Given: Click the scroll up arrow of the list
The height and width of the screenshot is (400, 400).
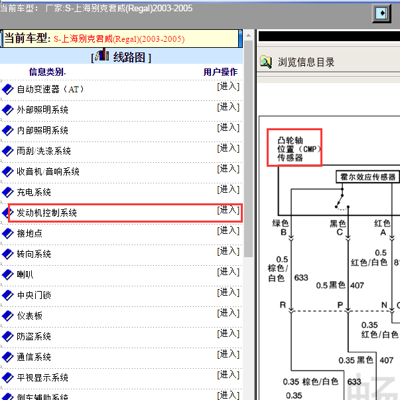Looking at the screenshot, I should tap(249, 35).
